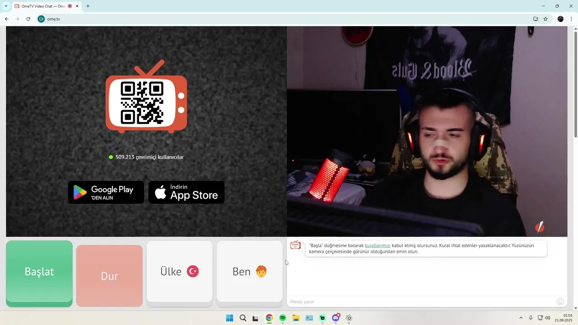Click the webcam video preview
The width and height of the screenshot is (578, 325).
pos(427,131)
